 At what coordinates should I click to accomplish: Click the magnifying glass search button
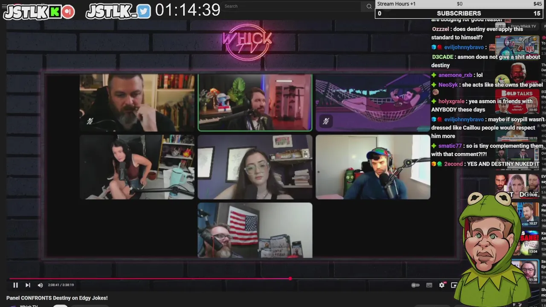tap(369, 6)
